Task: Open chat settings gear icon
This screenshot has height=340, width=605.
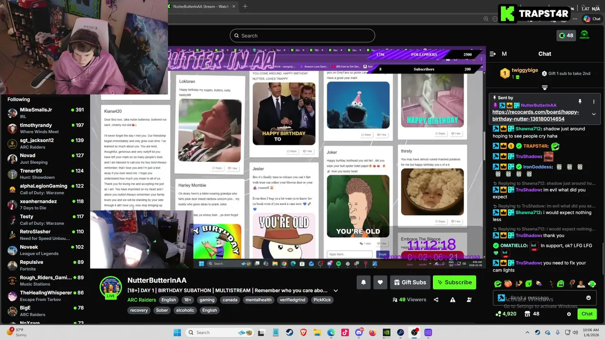Action: (569, 314)
